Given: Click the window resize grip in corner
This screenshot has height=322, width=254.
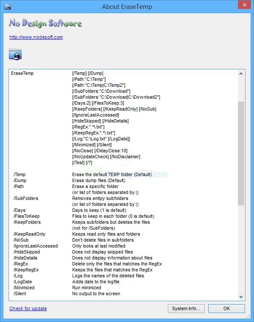Looking at the screenshot, I should [248, 316].
